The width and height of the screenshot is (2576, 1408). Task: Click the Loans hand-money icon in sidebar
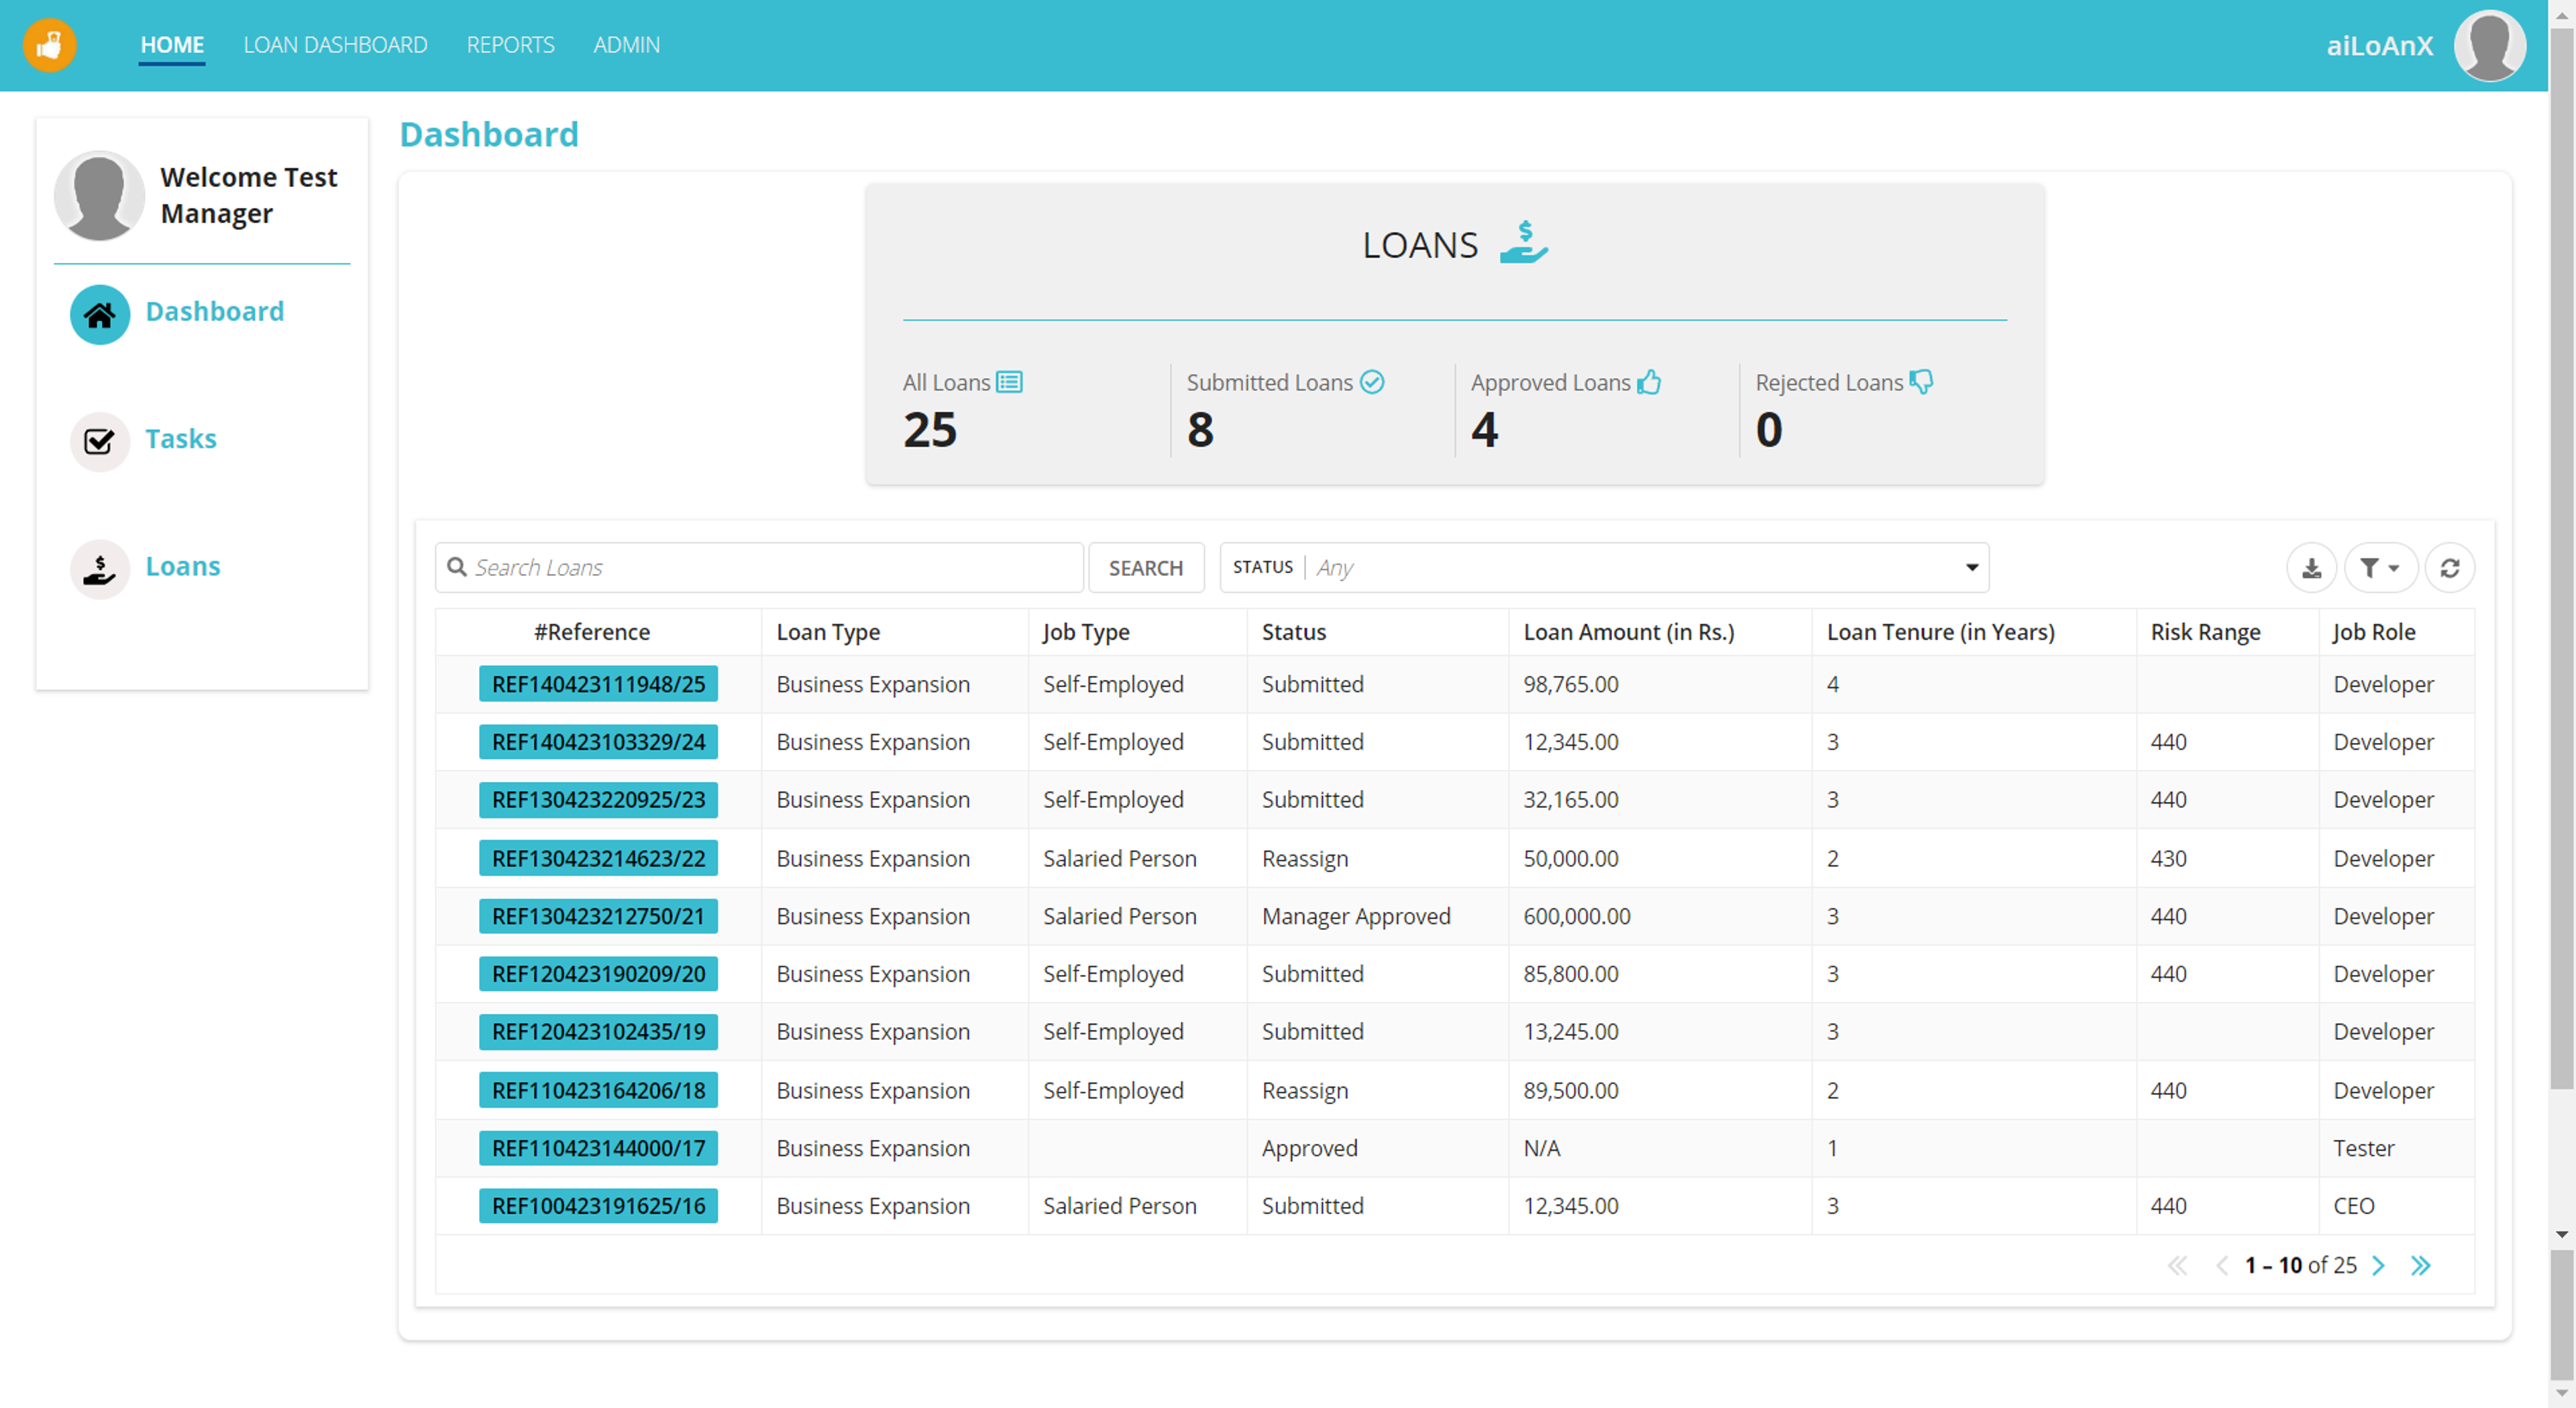point(100,569)
